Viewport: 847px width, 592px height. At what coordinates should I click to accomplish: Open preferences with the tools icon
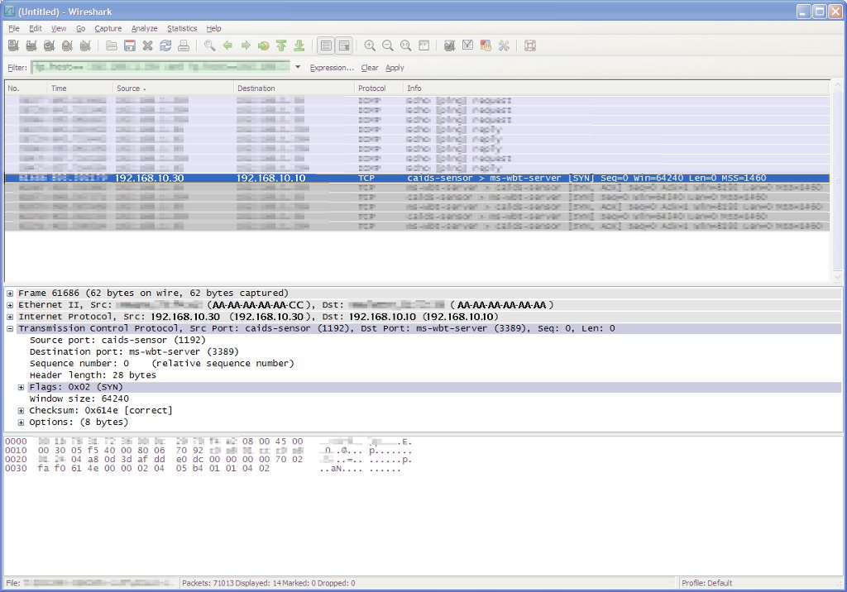click(504, 46)
